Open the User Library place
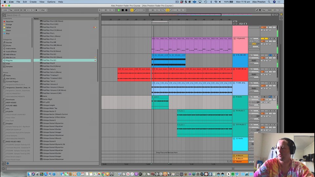The height and width of the screenshot is (177, 315). pyautogui.click(x=10, y=79)
